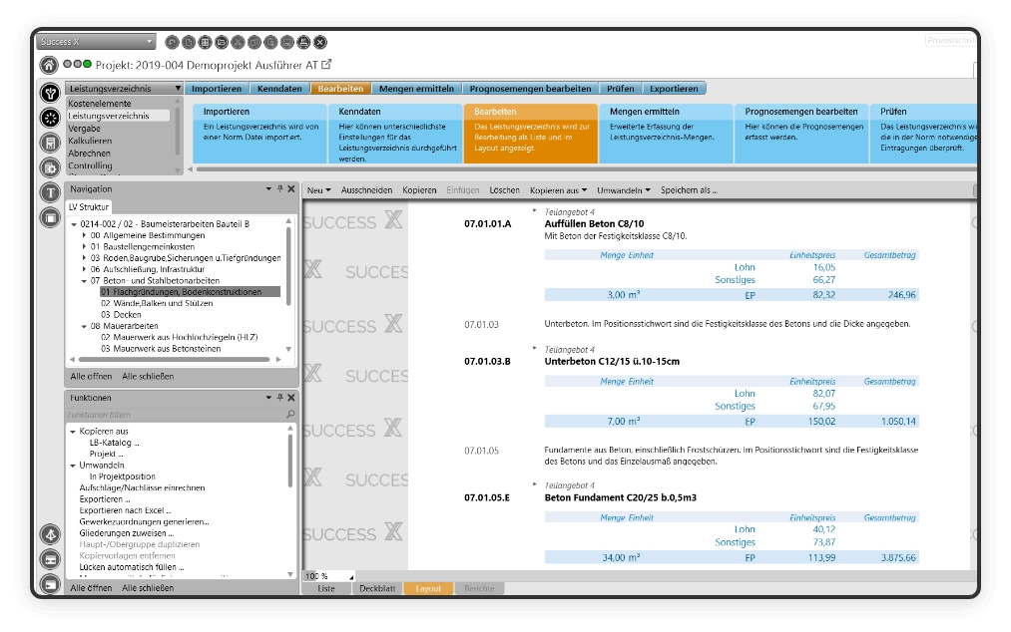
Task: Click the paste clipboard icon in top toolbar
Action: tap(270, 43)
